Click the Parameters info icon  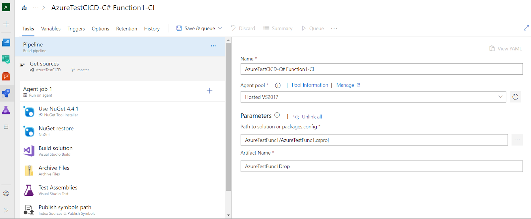(277, 115)
